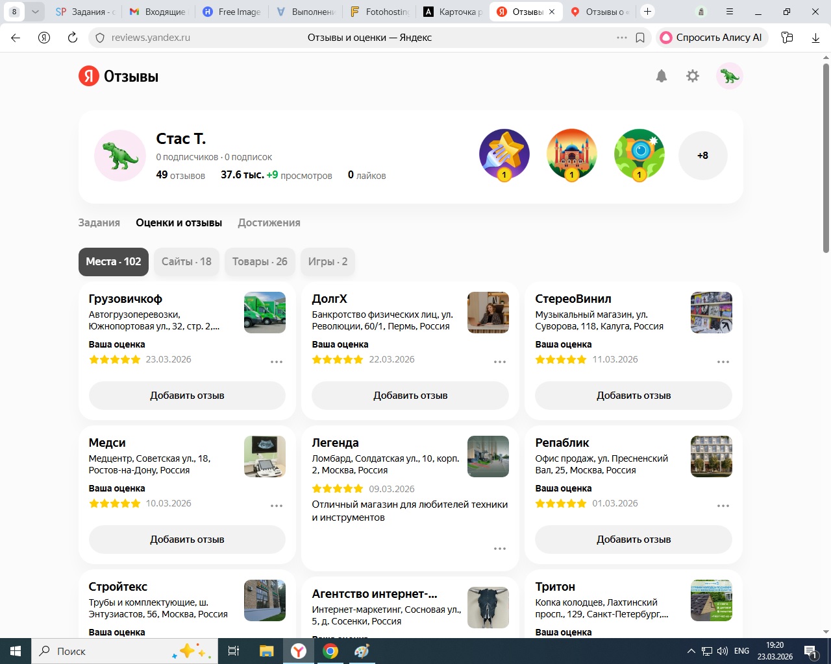This screenshot has width=831, height=664.
Task: Add a review for СтереоВинил
Action: 634,396
